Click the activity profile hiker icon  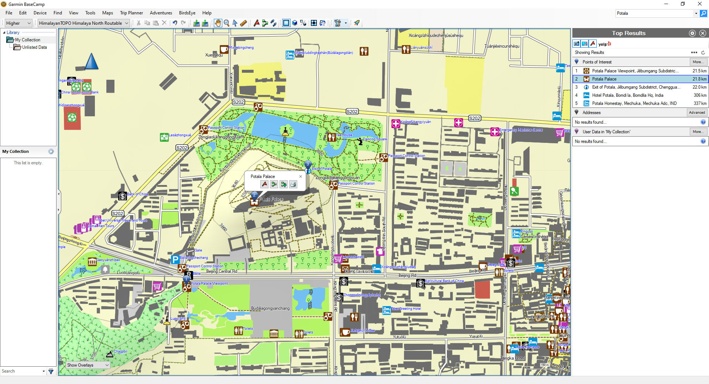point(338,23)
